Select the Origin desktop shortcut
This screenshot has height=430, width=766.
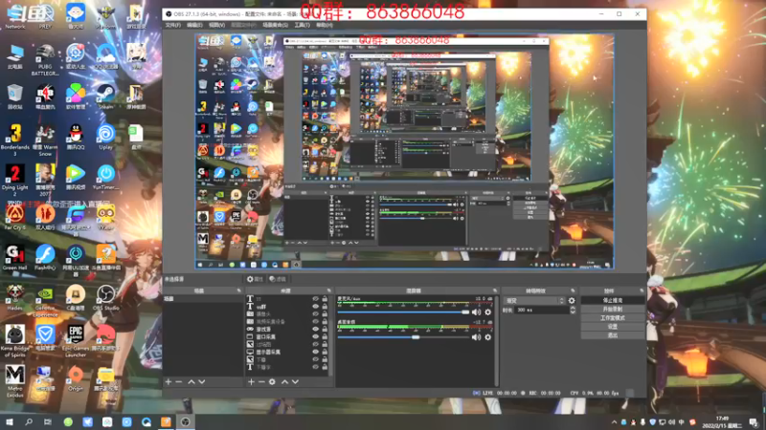click(76, 378)
